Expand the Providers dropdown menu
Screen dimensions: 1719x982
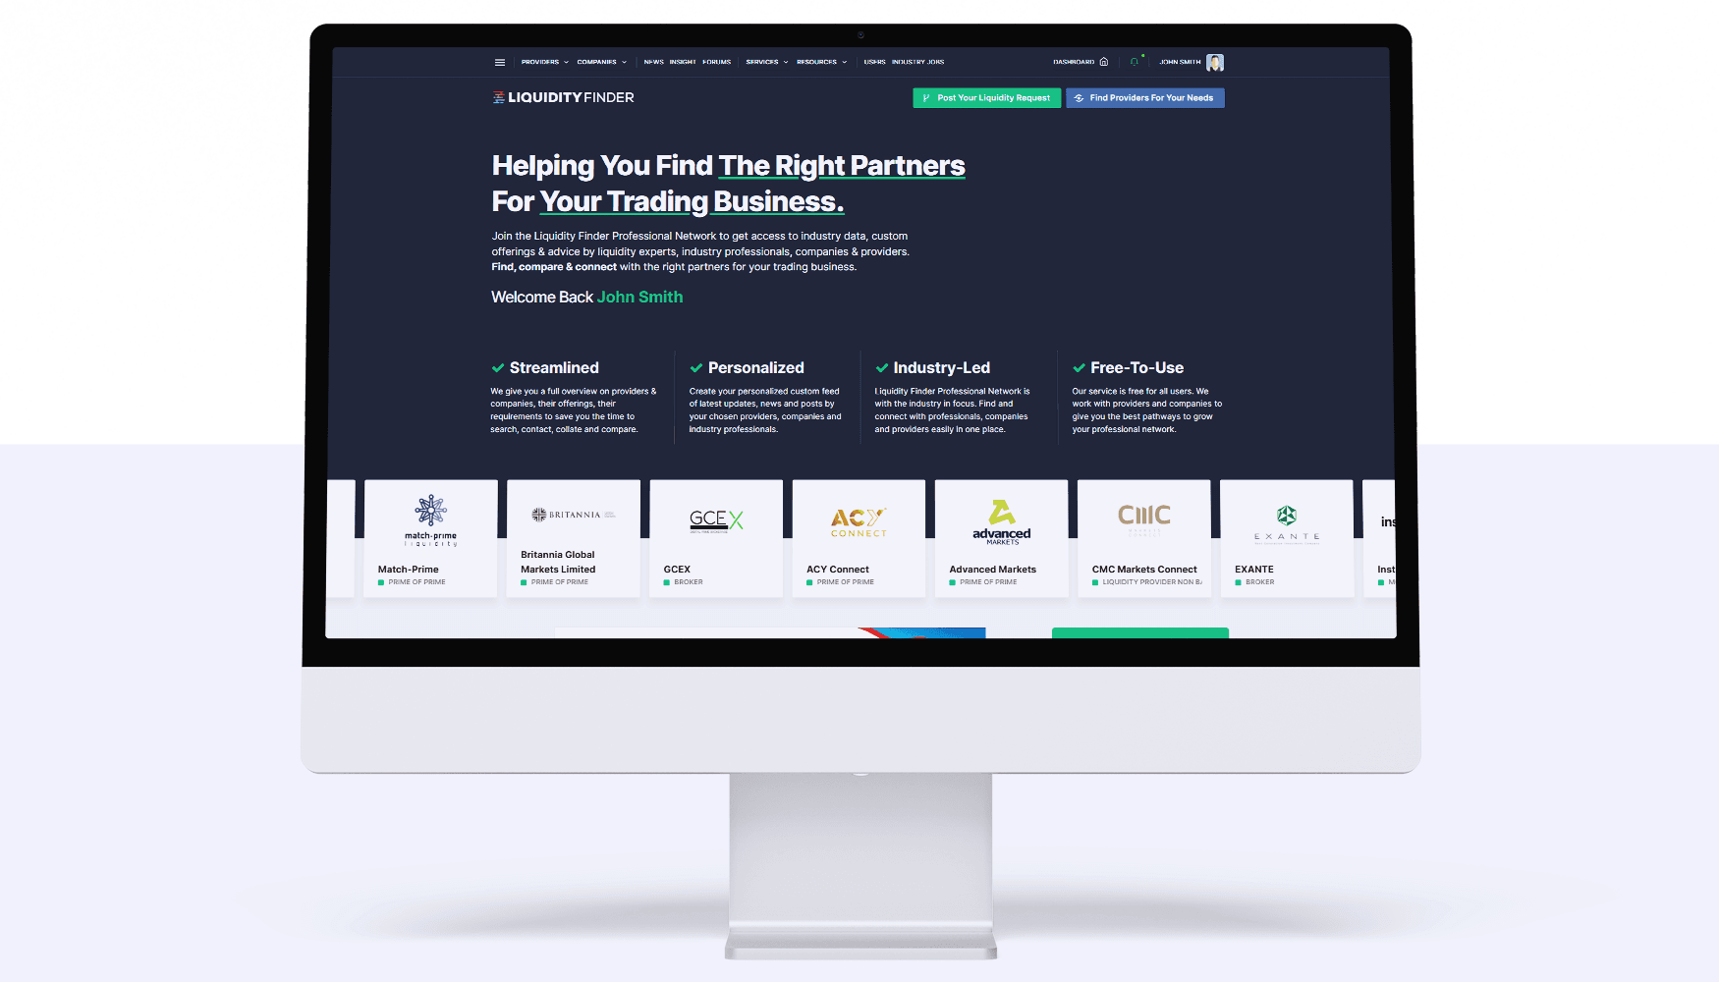click(545, 62)
